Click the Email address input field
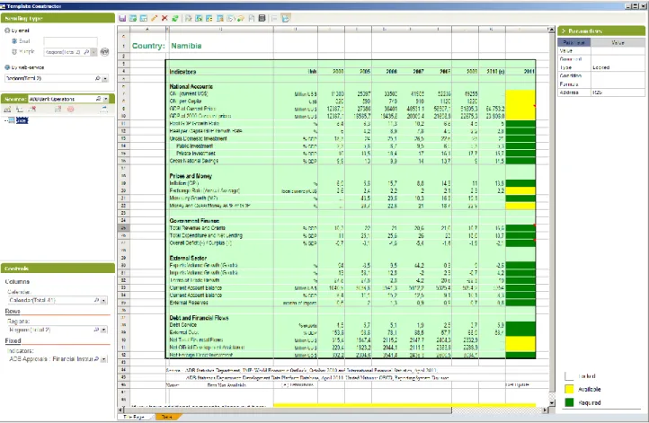Screen dimensions: 649x423 coord(70,41)
